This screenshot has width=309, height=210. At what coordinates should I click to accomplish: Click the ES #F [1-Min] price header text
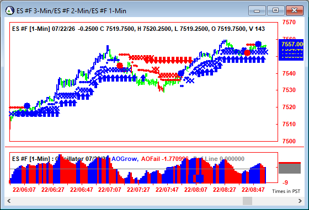click(x=138, y=29)
